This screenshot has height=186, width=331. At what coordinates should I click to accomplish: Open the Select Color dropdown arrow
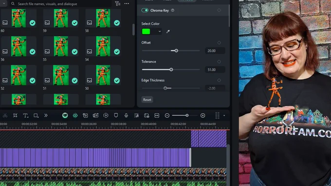pyautogui.click(x=160, y=32)
